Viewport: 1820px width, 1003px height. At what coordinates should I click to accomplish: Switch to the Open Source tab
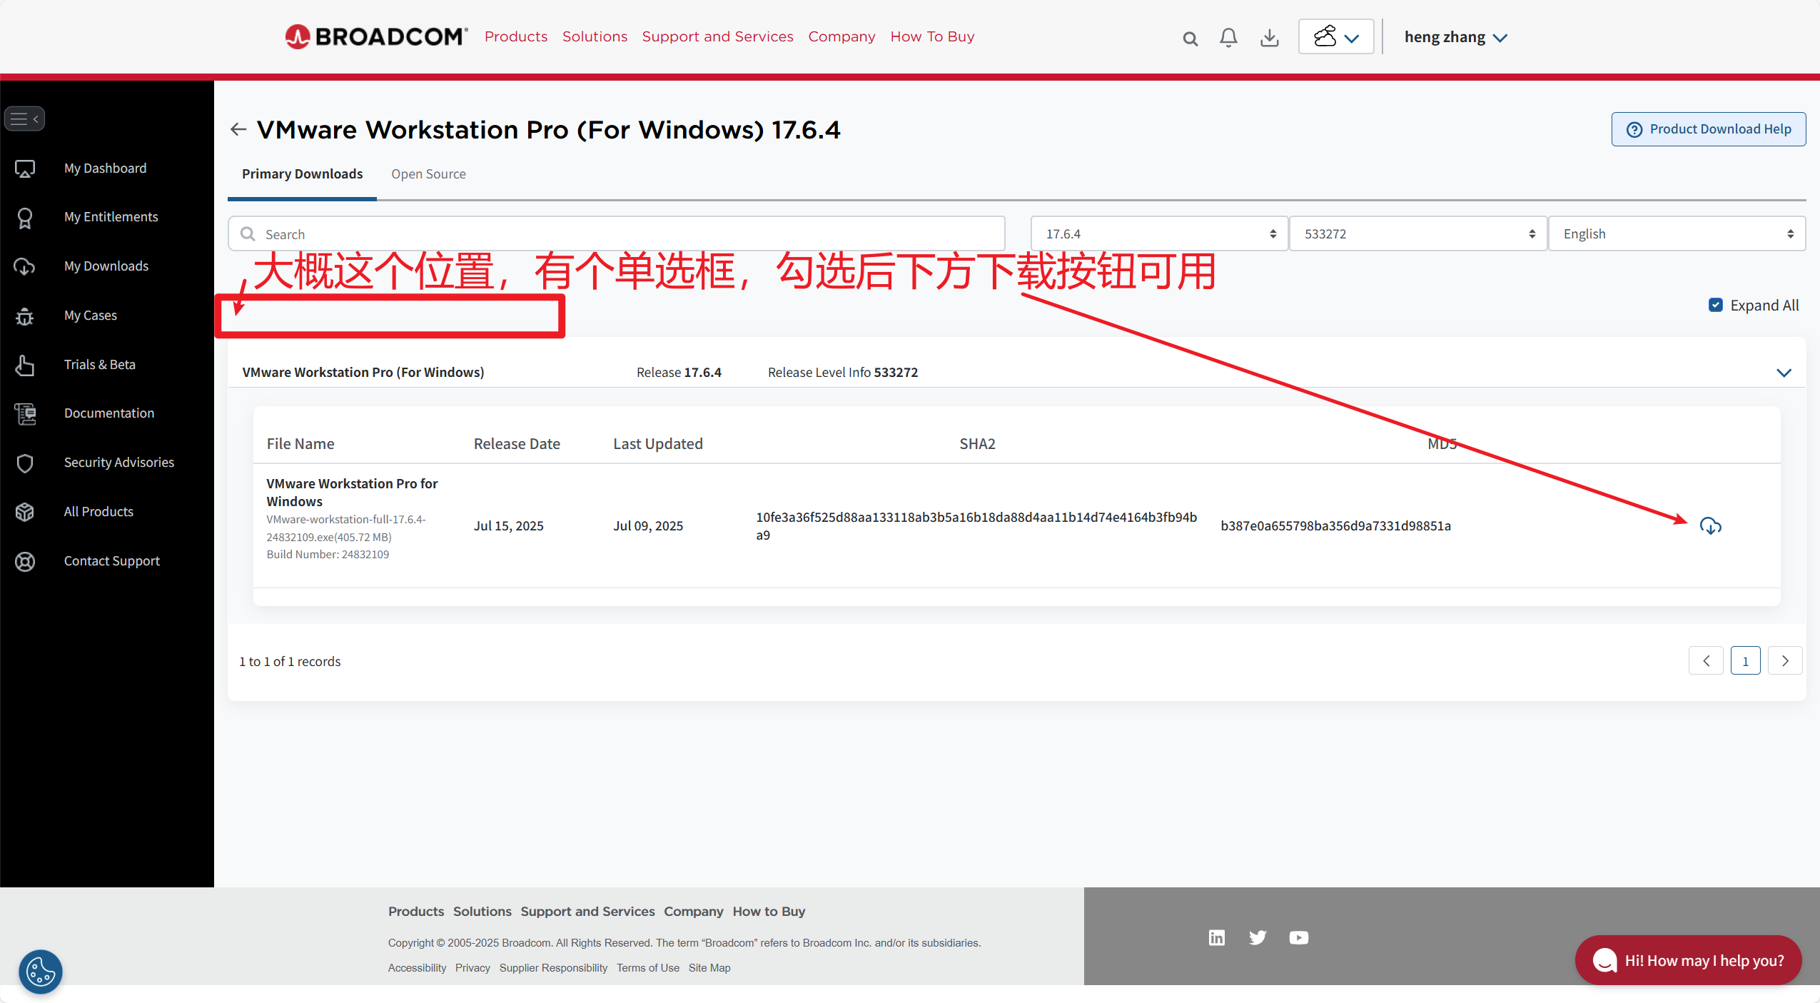428,174
